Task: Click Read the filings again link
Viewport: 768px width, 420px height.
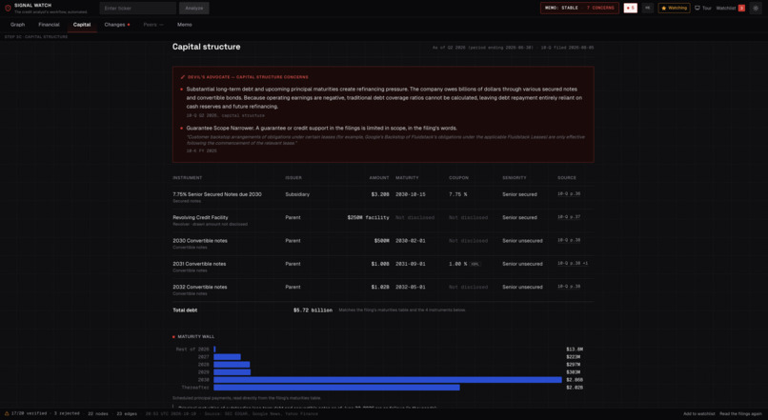Action: pyautogui.click(x=740, y=413)
